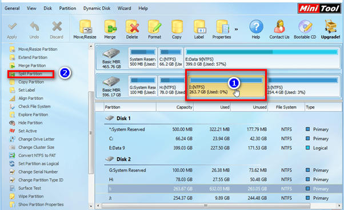Open the Help menu
Image resolution: width=344 pixels, height=210 pixels.
click(x=143, y=9)
